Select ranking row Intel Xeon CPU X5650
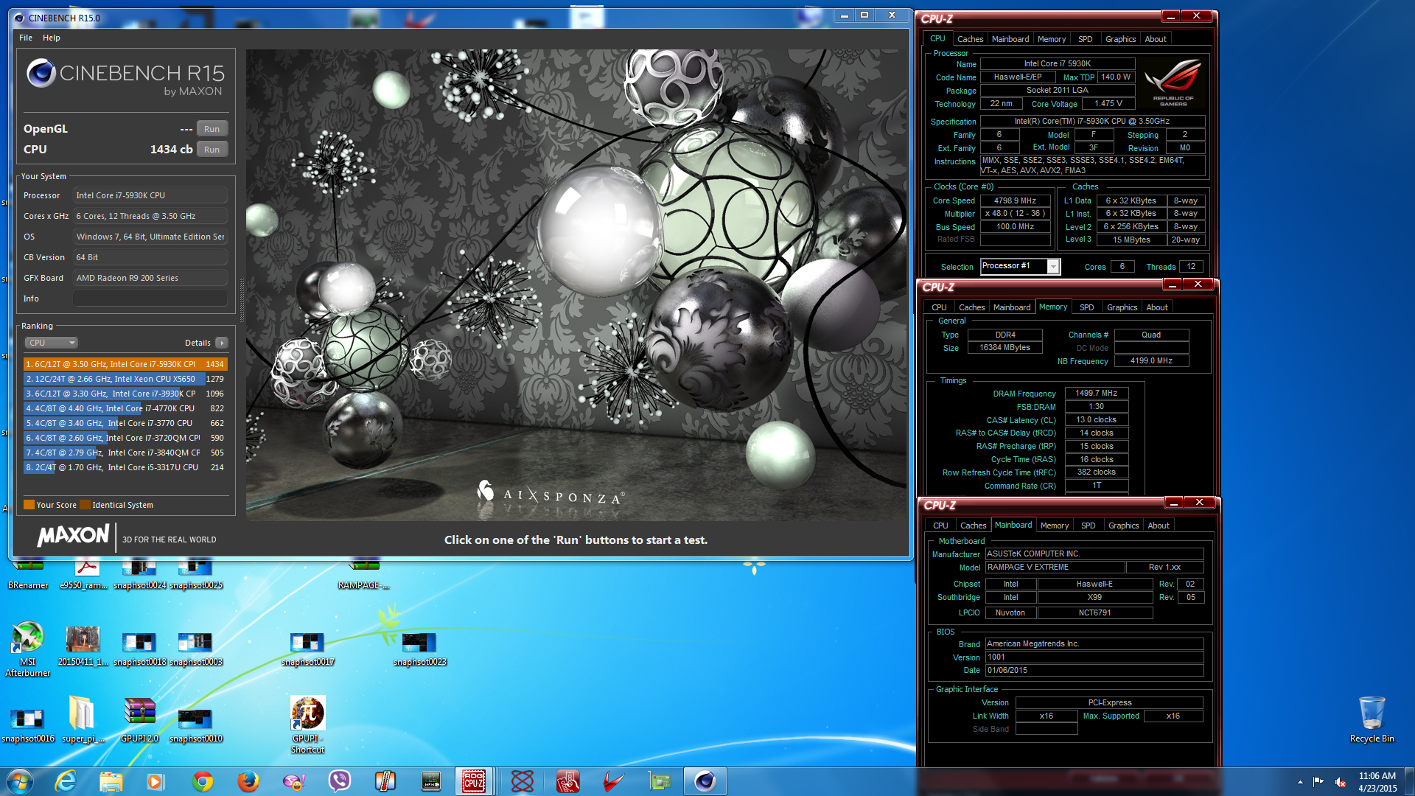The image size is (1415, 796). [124, 379]
